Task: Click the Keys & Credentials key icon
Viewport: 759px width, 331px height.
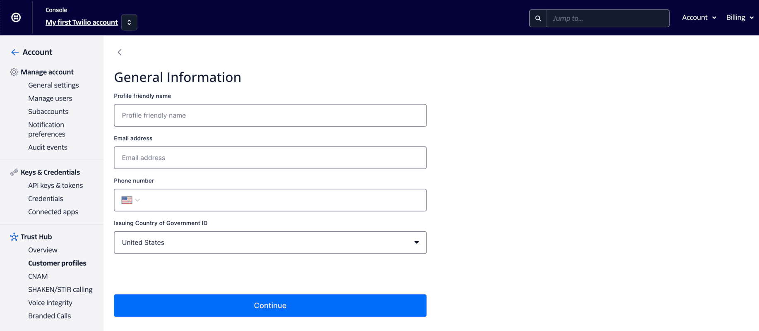Action: click(x=14, y=172)
